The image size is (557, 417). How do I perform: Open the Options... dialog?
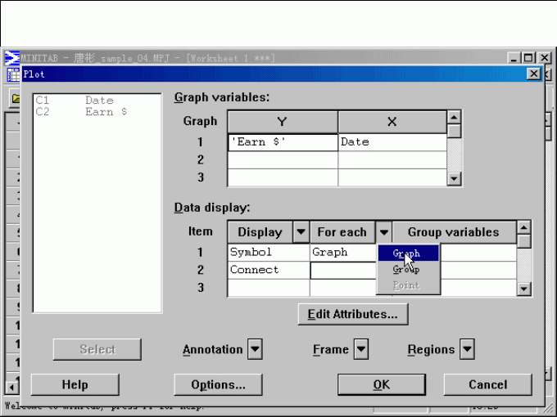pos(218,384)
